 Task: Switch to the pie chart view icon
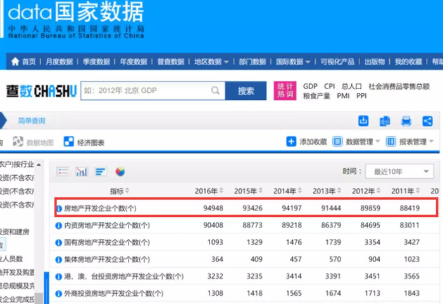(120, 171)
